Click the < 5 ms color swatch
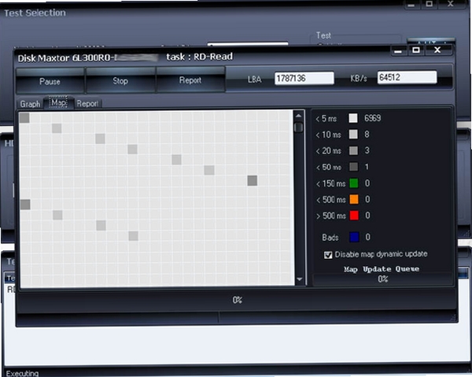472x377 pixels. point(353,118)
